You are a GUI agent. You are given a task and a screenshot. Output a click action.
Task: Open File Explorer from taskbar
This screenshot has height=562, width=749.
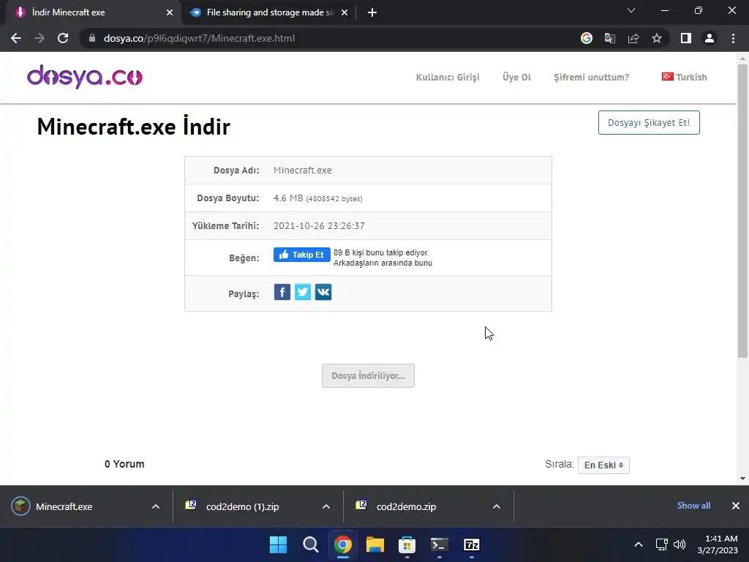[375, 544]
